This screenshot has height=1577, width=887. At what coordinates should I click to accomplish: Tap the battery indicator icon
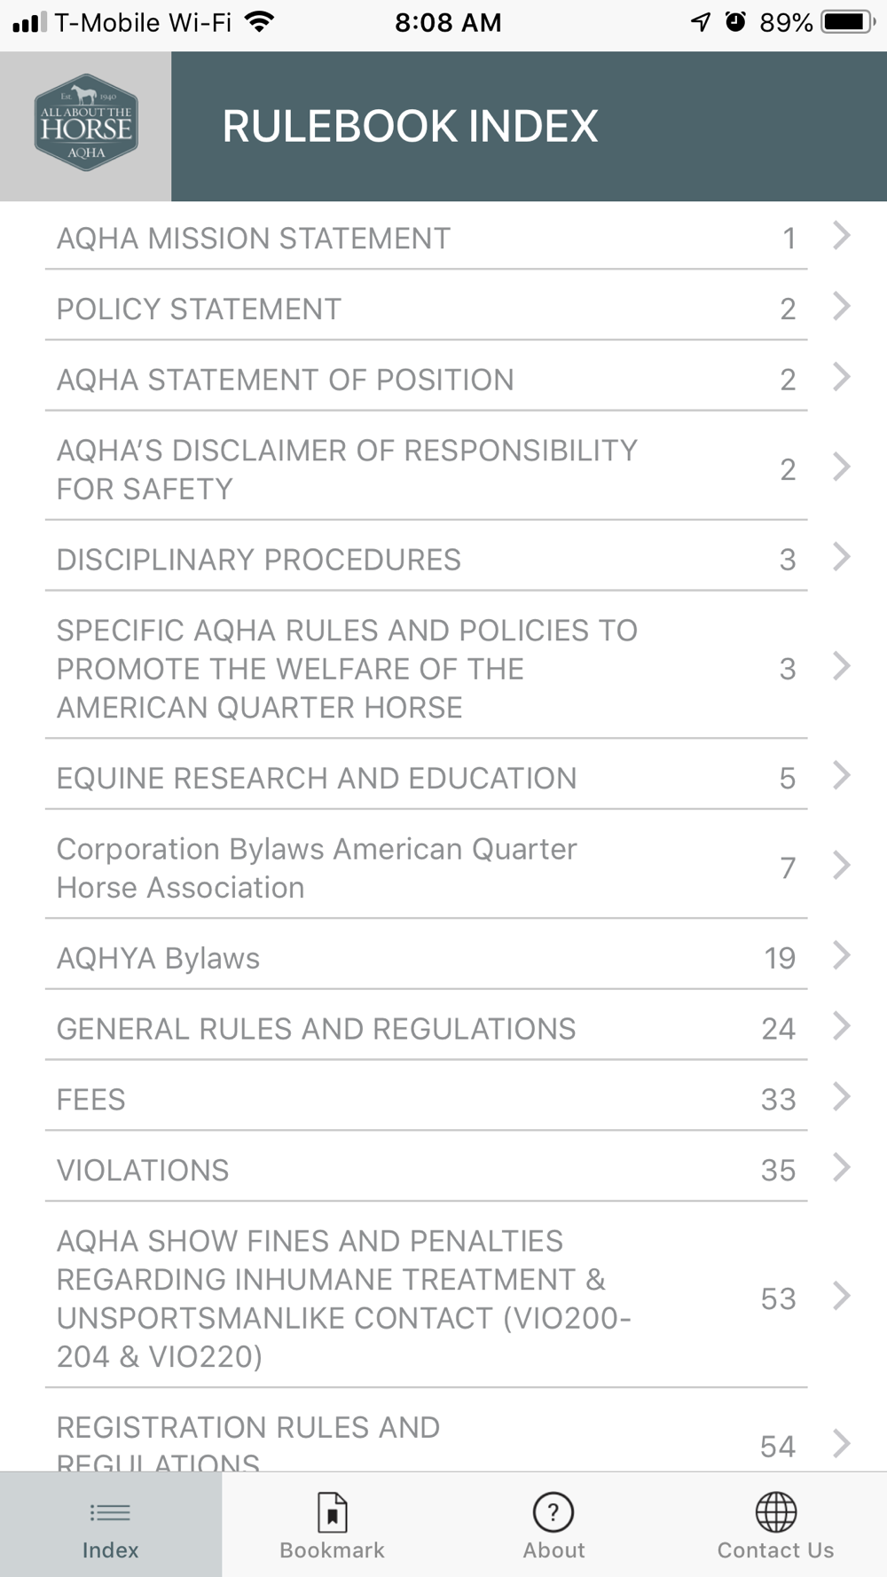click(x=847, y=22)
